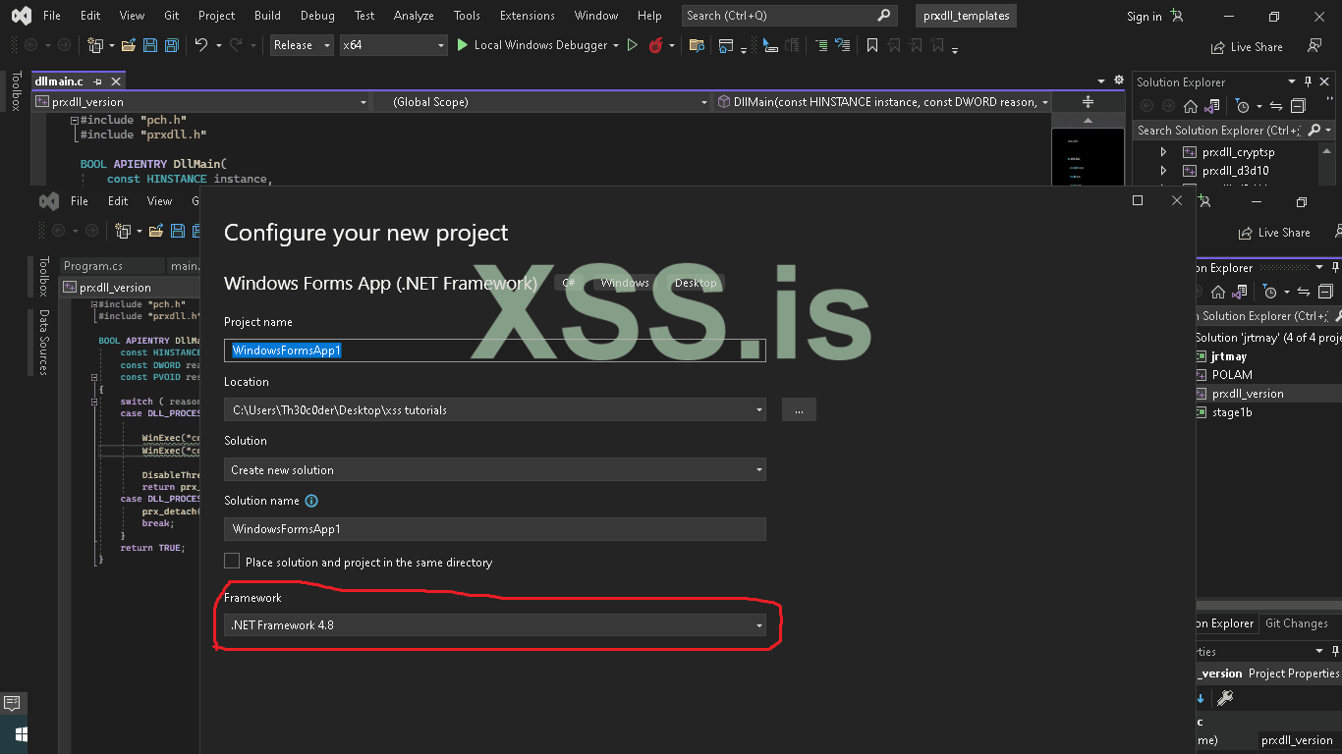Click the bookmark icon in top toolbar
The height and width of the screenshot is (754, 1342).
tap(872, 45)
